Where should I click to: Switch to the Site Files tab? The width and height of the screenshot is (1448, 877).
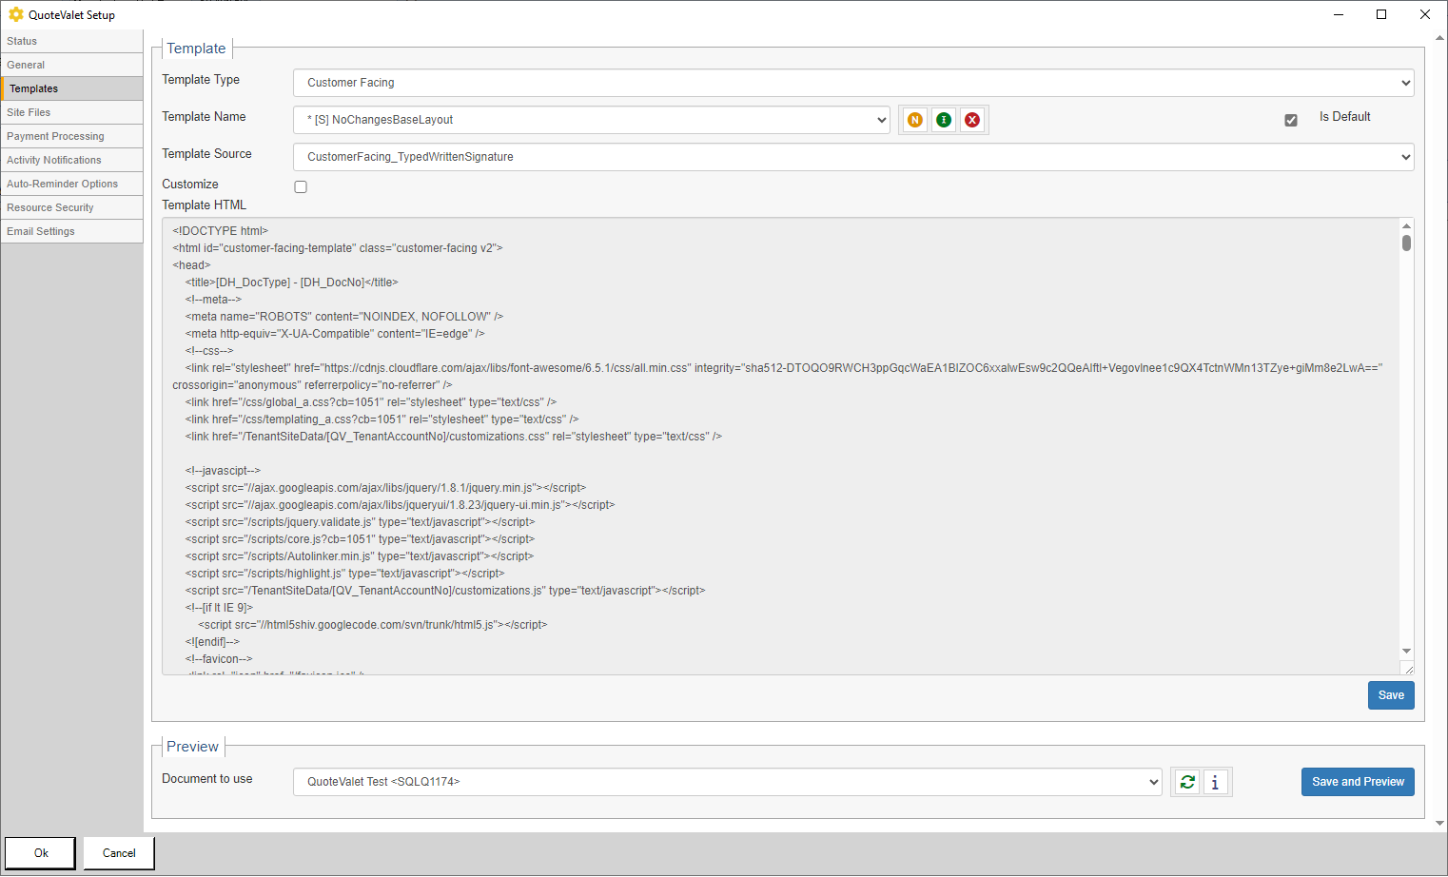pos(29,112)
